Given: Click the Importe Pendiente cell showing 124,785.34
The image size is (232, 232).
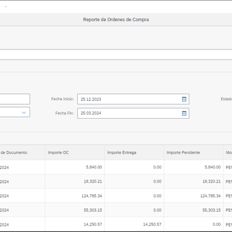Looking at the screenshot, I should [x=194, y=195].
